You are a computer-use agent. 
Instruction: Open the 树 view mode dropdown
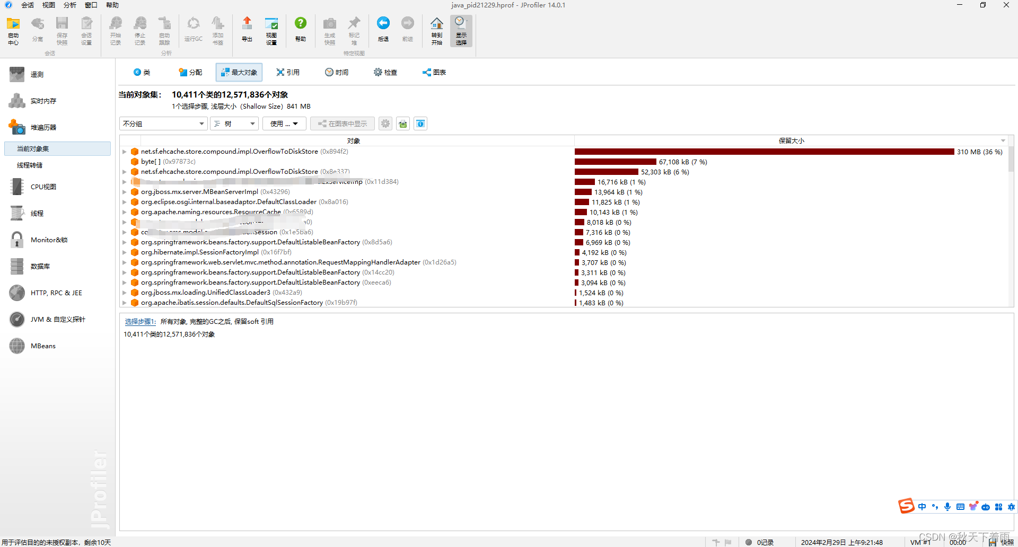click(234, 123)
